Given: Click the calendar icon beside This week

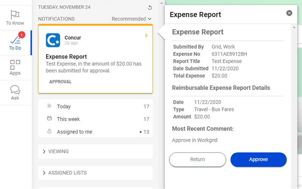Looking at the screenshot, I should [49, 118].
